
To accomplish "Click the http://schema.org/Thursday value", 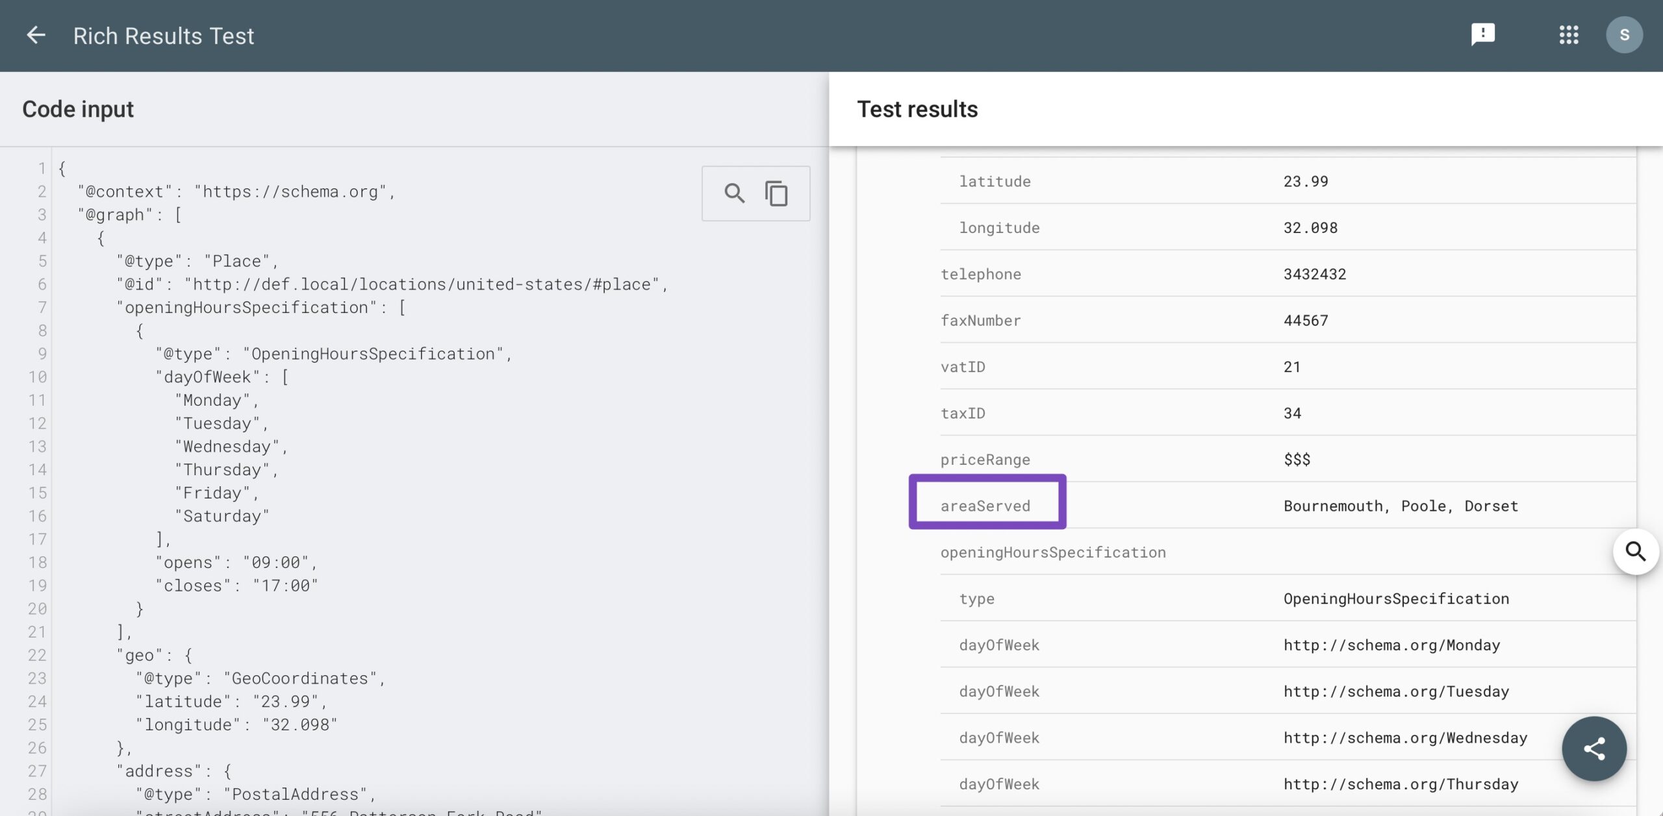I will coord(1401,784).
